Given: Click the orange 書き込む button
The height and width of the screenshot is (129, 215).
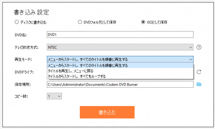Looking at the screenshot, I should click(x=107, y=112).
